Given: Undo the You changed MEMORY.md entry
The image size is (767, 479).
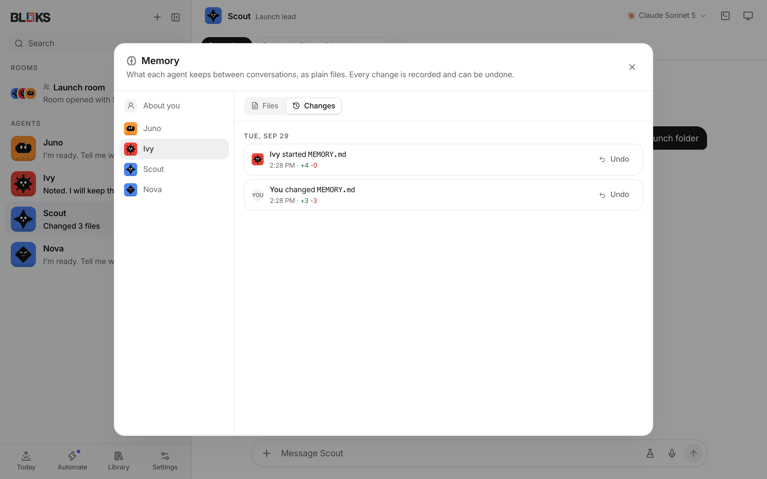Looking at the screenshot, I should [614, 195].
